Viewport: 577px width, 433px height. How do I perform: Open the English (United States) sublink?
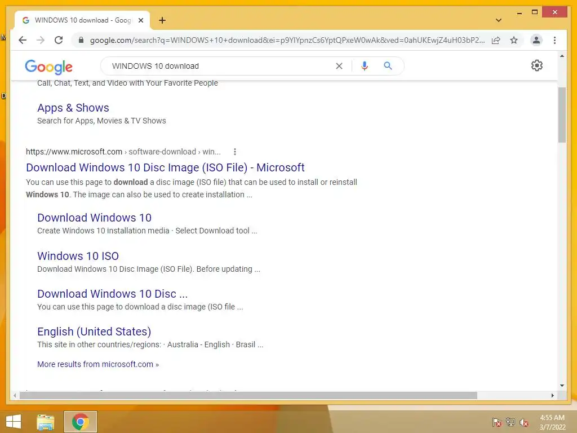coord(94,332)
